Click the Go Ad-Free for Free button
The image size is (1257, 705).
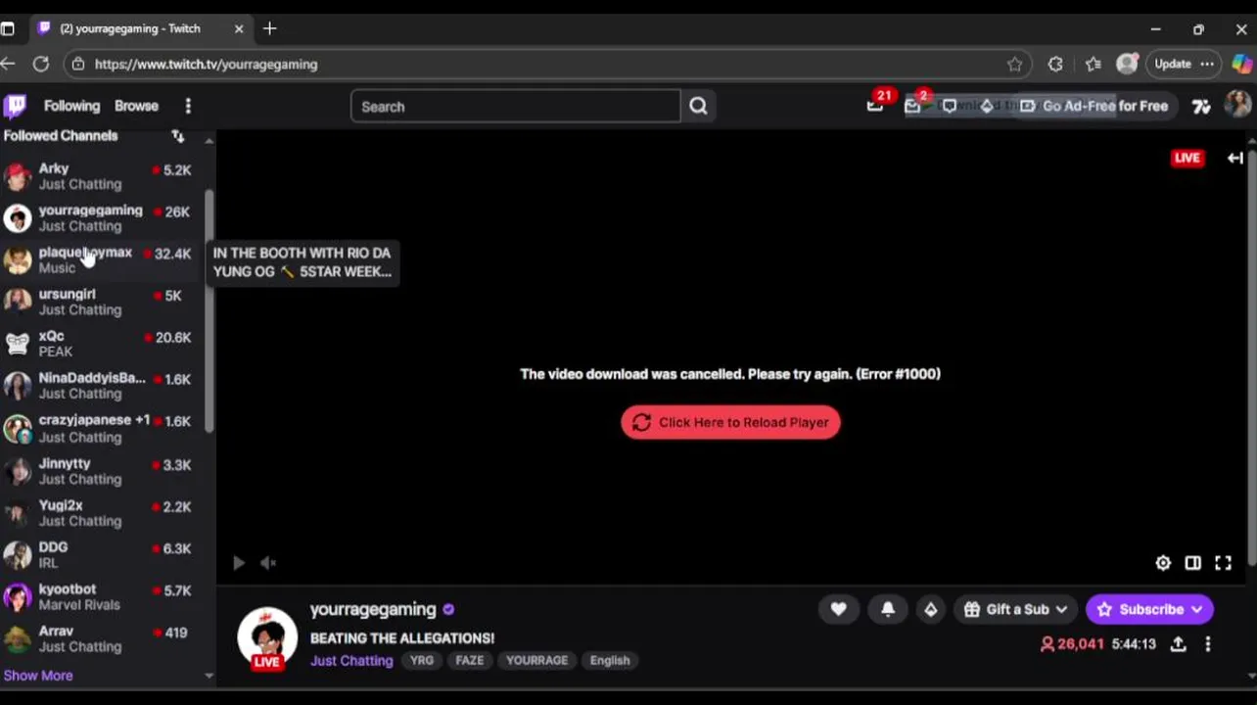1094,106
